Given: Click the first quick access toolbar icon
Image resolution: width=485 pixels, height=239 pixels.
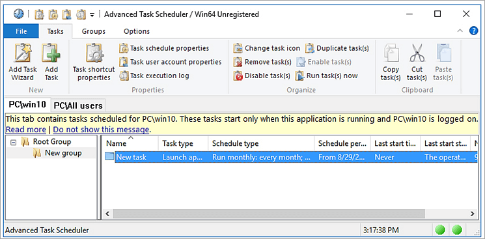Looking at the screenshot, I should coord(39,14).
